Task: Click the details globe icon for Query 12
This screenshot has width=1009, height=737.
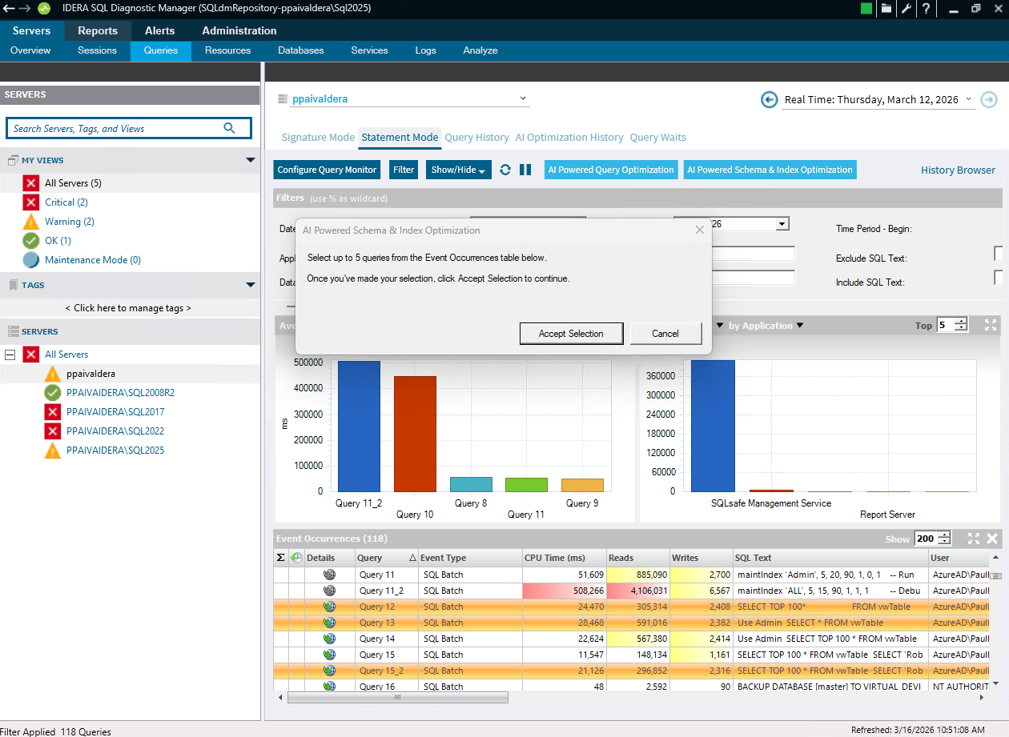Action: [x=329, y=607]
